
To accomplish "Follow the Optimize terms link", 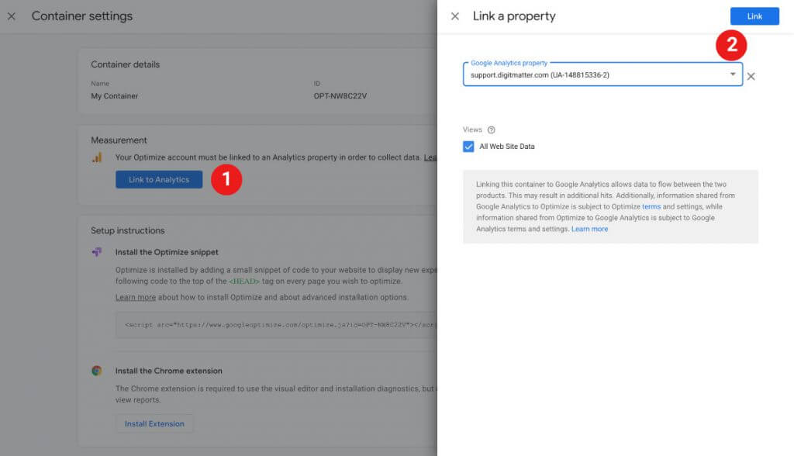I will pos(651,207).
